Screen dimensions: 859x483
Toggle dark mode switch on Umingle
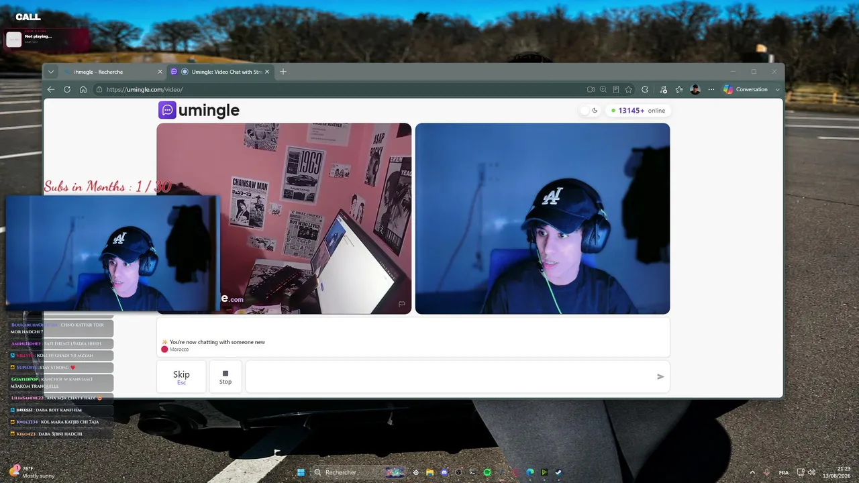tap(589, 111)
